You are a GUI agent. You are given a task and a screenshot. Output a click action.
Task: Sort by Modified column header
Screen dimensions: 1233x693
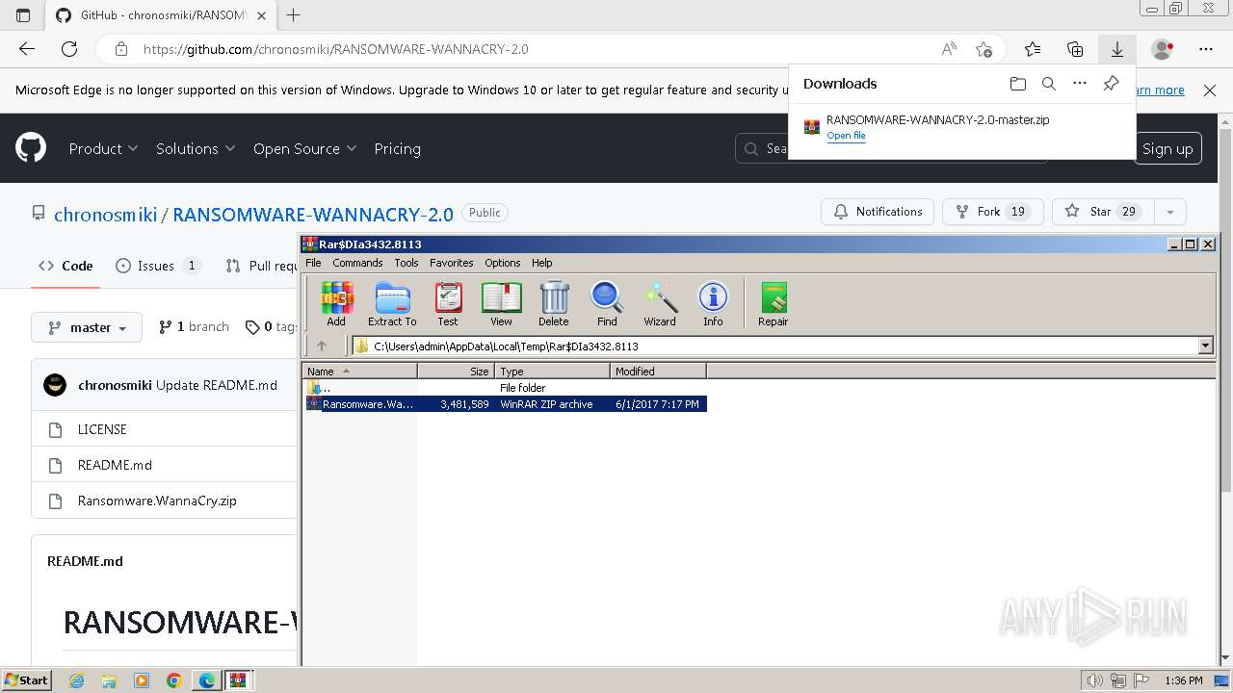(x=658, y=371)
